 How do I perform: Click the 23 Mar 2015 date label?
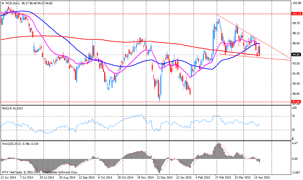click(243, 177)
